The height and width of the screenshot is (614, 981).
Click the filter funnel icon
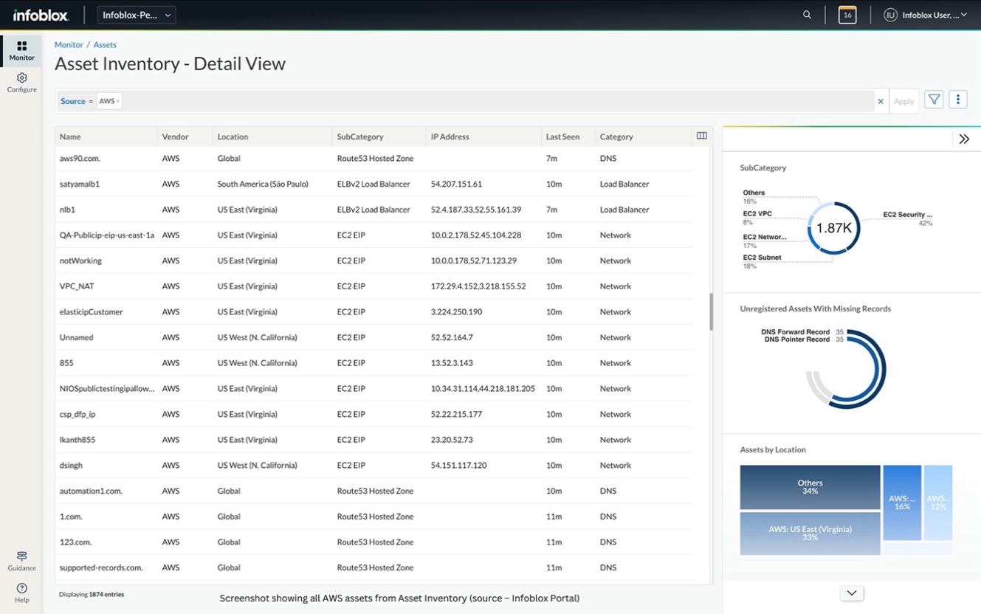(x=934, y=100)
